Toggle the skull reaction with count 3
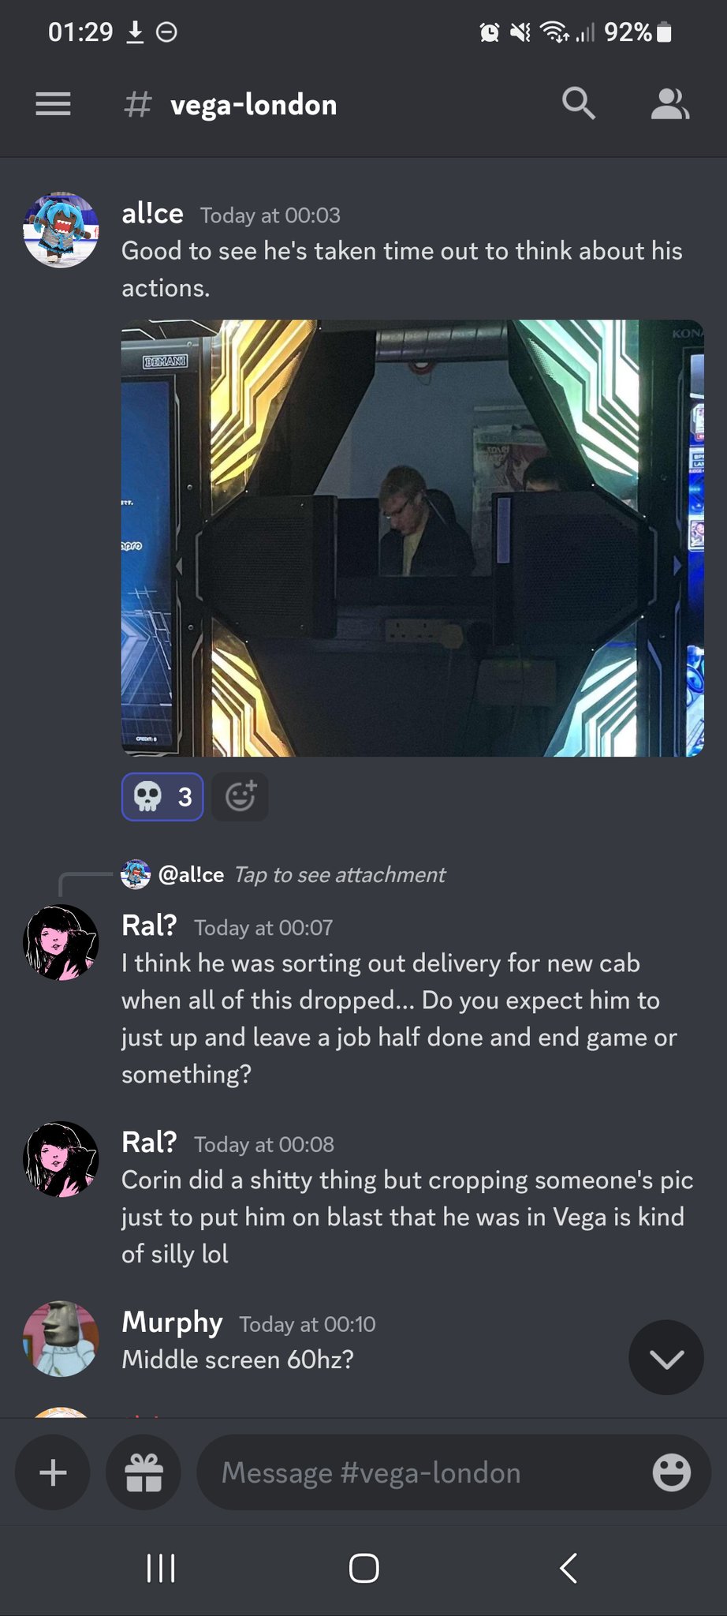 (162, 797)
